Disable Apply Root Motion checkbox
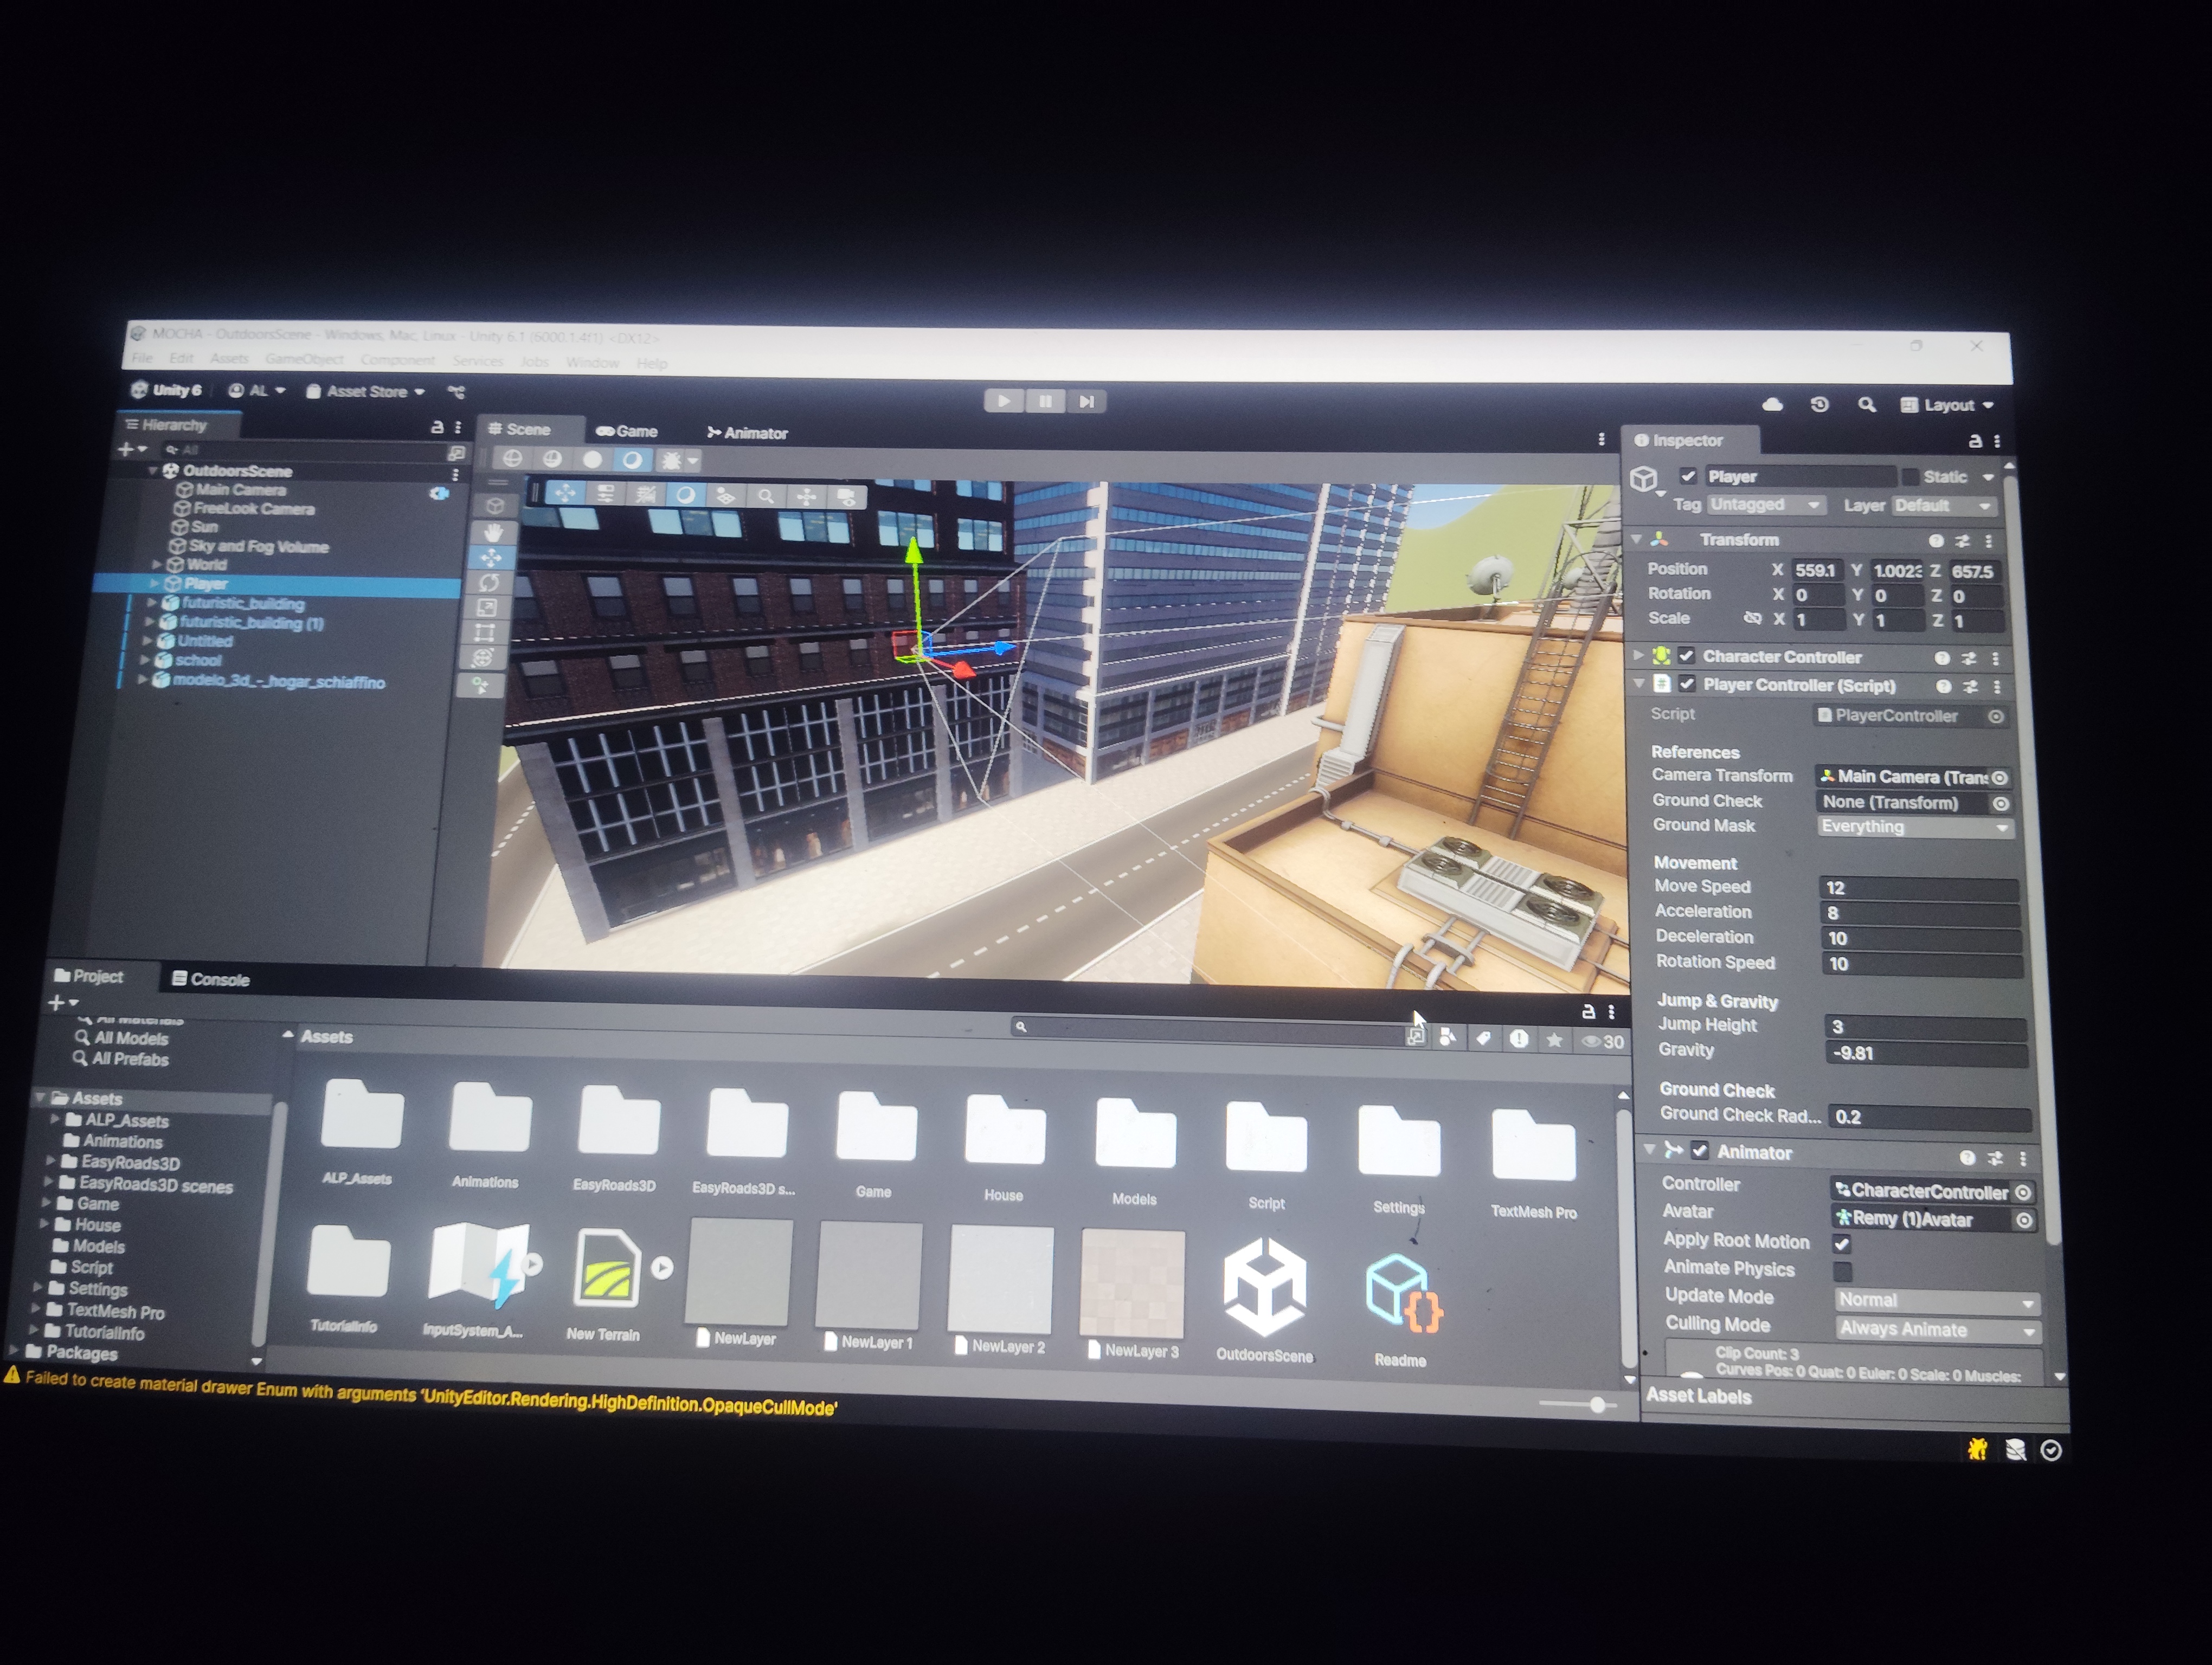 click(x=1841, y=1243)
